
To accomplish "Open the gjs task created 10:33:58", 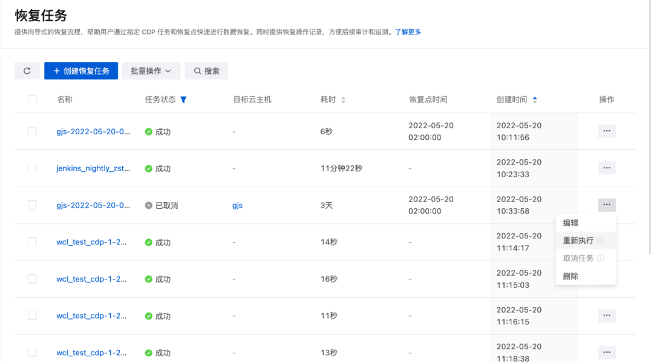I will 93,205.
